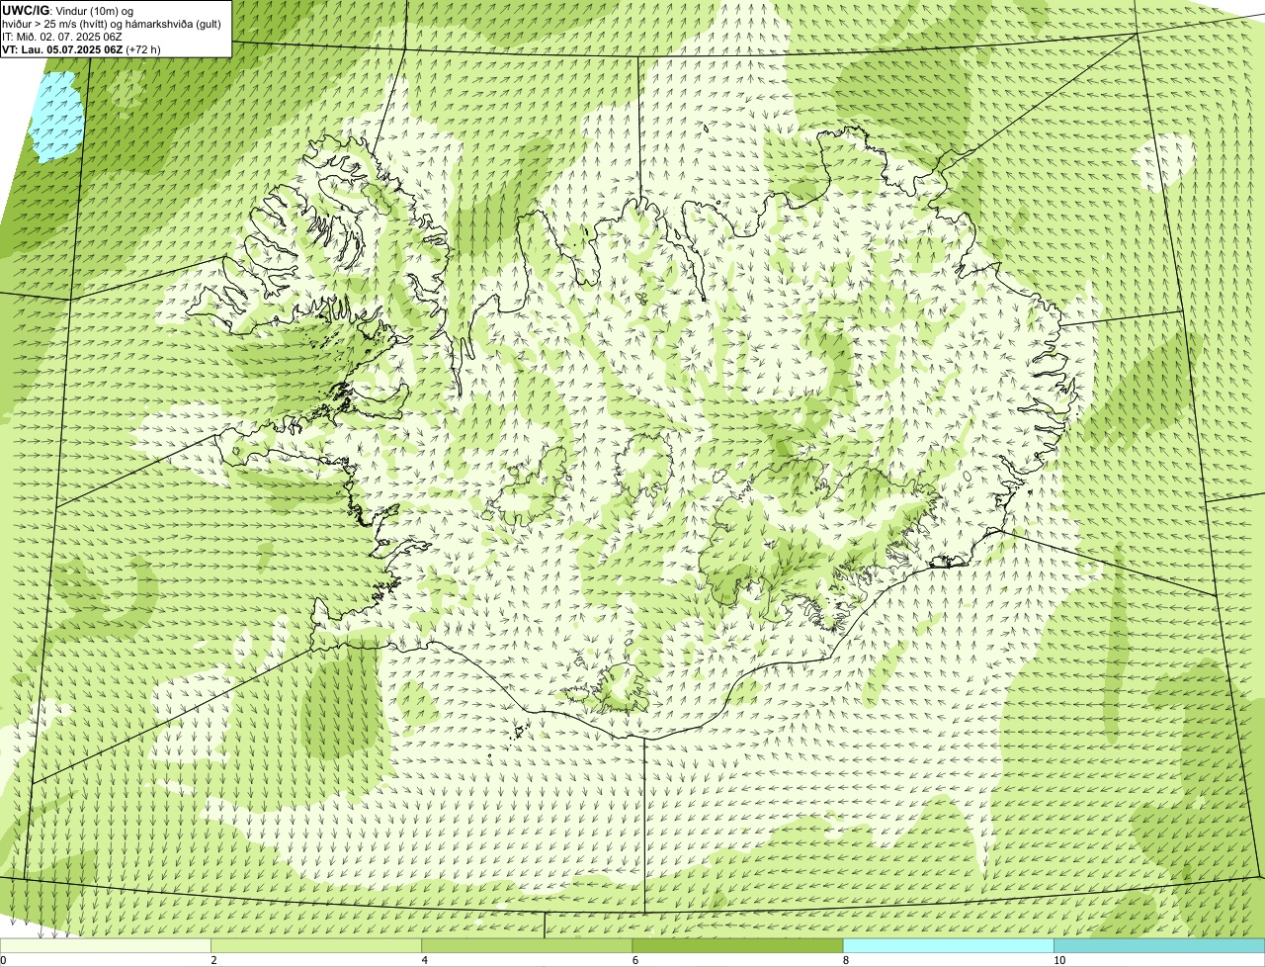Click the 4–6 m/s medium green legend swatch

tap(527, 946)
